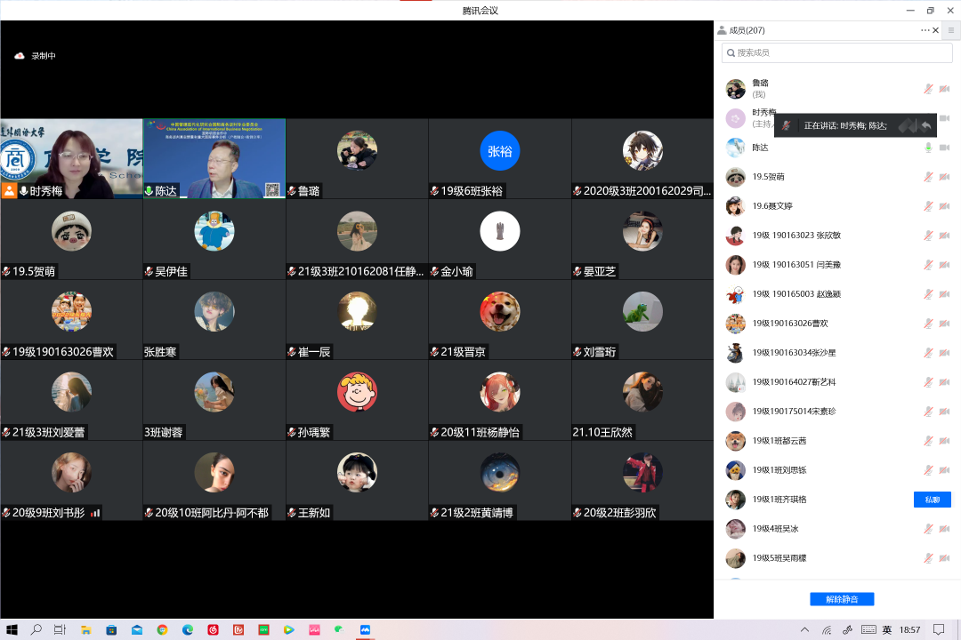The width and height of the screenshot is (961, 640).
Task: Click the green microphone icon beside 陈达
Action: (928, 148)
